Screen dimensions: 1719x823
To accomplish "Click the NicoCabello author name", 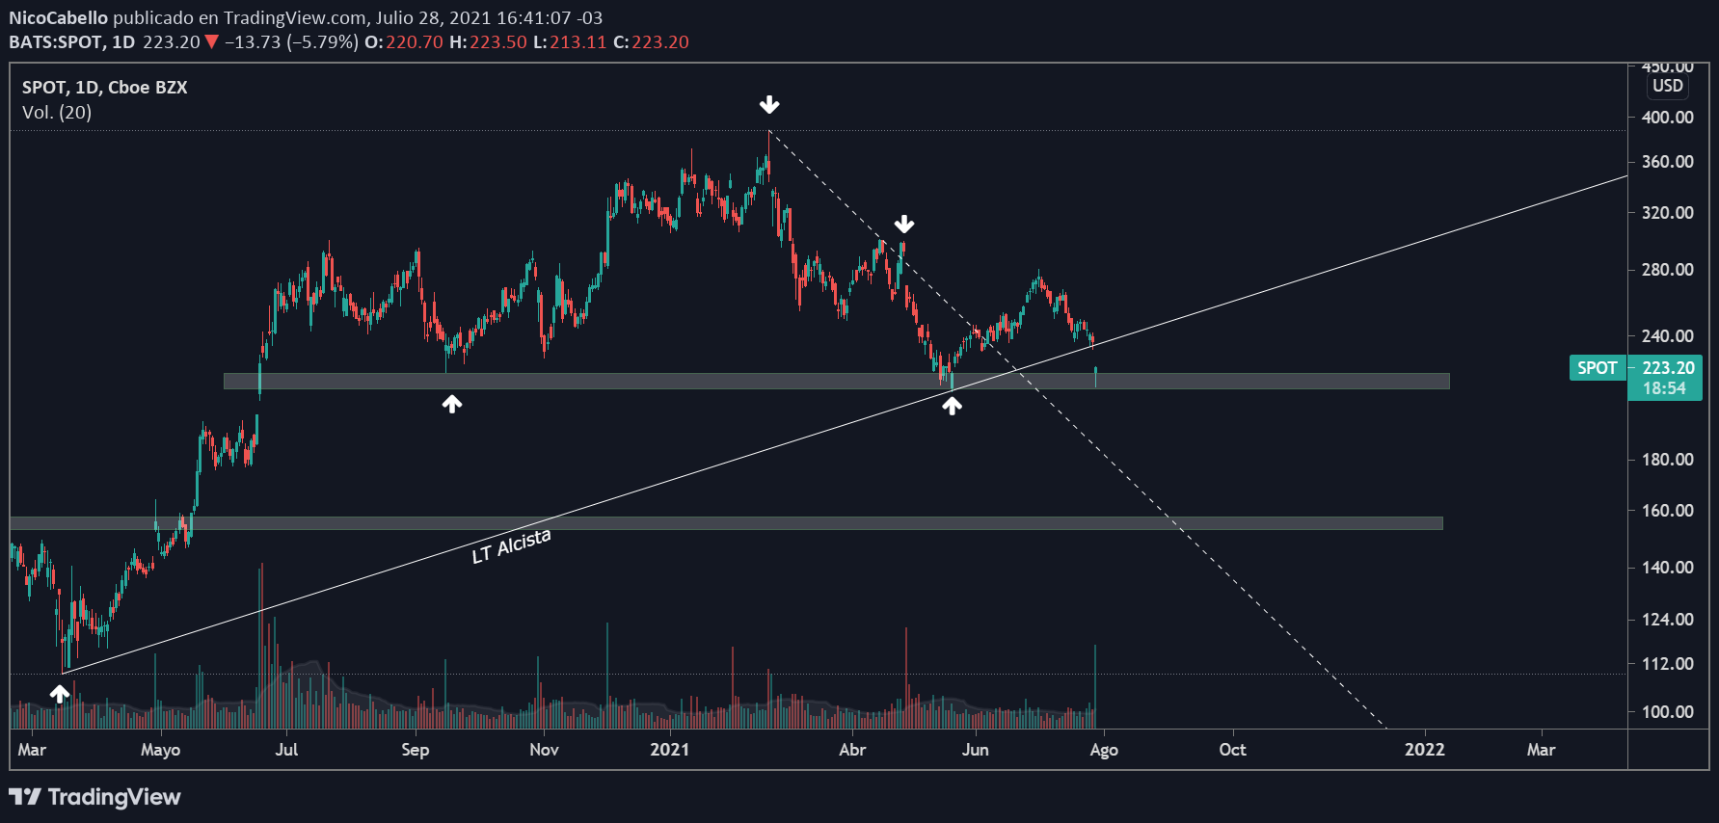I will 58,17.
